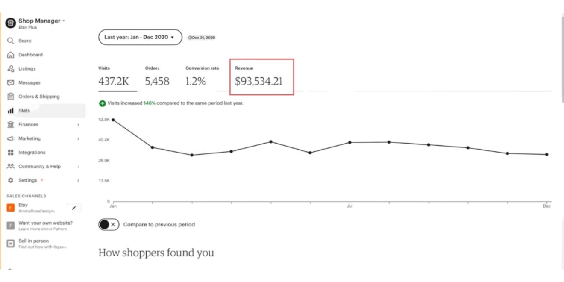
Task: Click the Stats bar chart icon
Action: [x=11, y=111]
